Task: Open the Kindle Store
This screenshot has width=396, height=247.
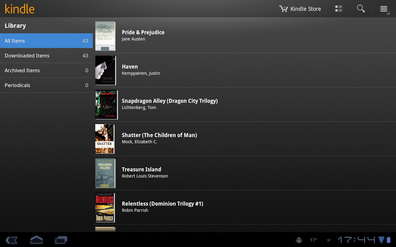Action: click(300, 9)
